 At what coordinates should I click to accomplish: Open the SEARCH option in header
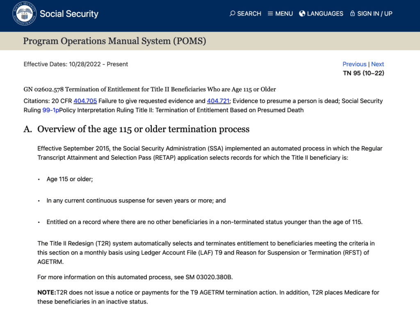click(x=249, y=14)
